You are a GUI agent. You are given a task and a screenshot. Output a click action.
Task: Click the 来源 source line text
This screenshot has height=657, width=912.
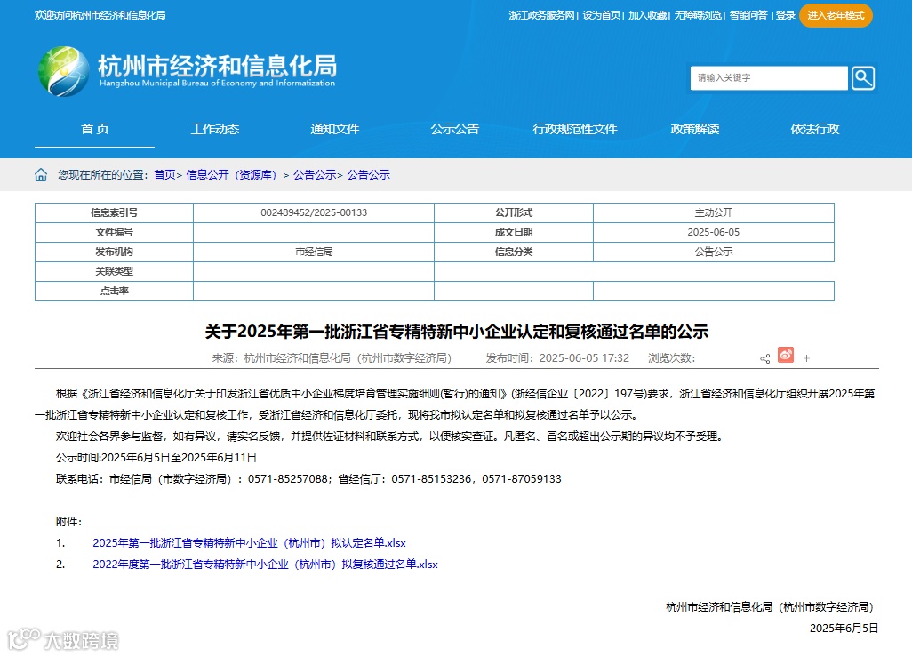[332, 358]
